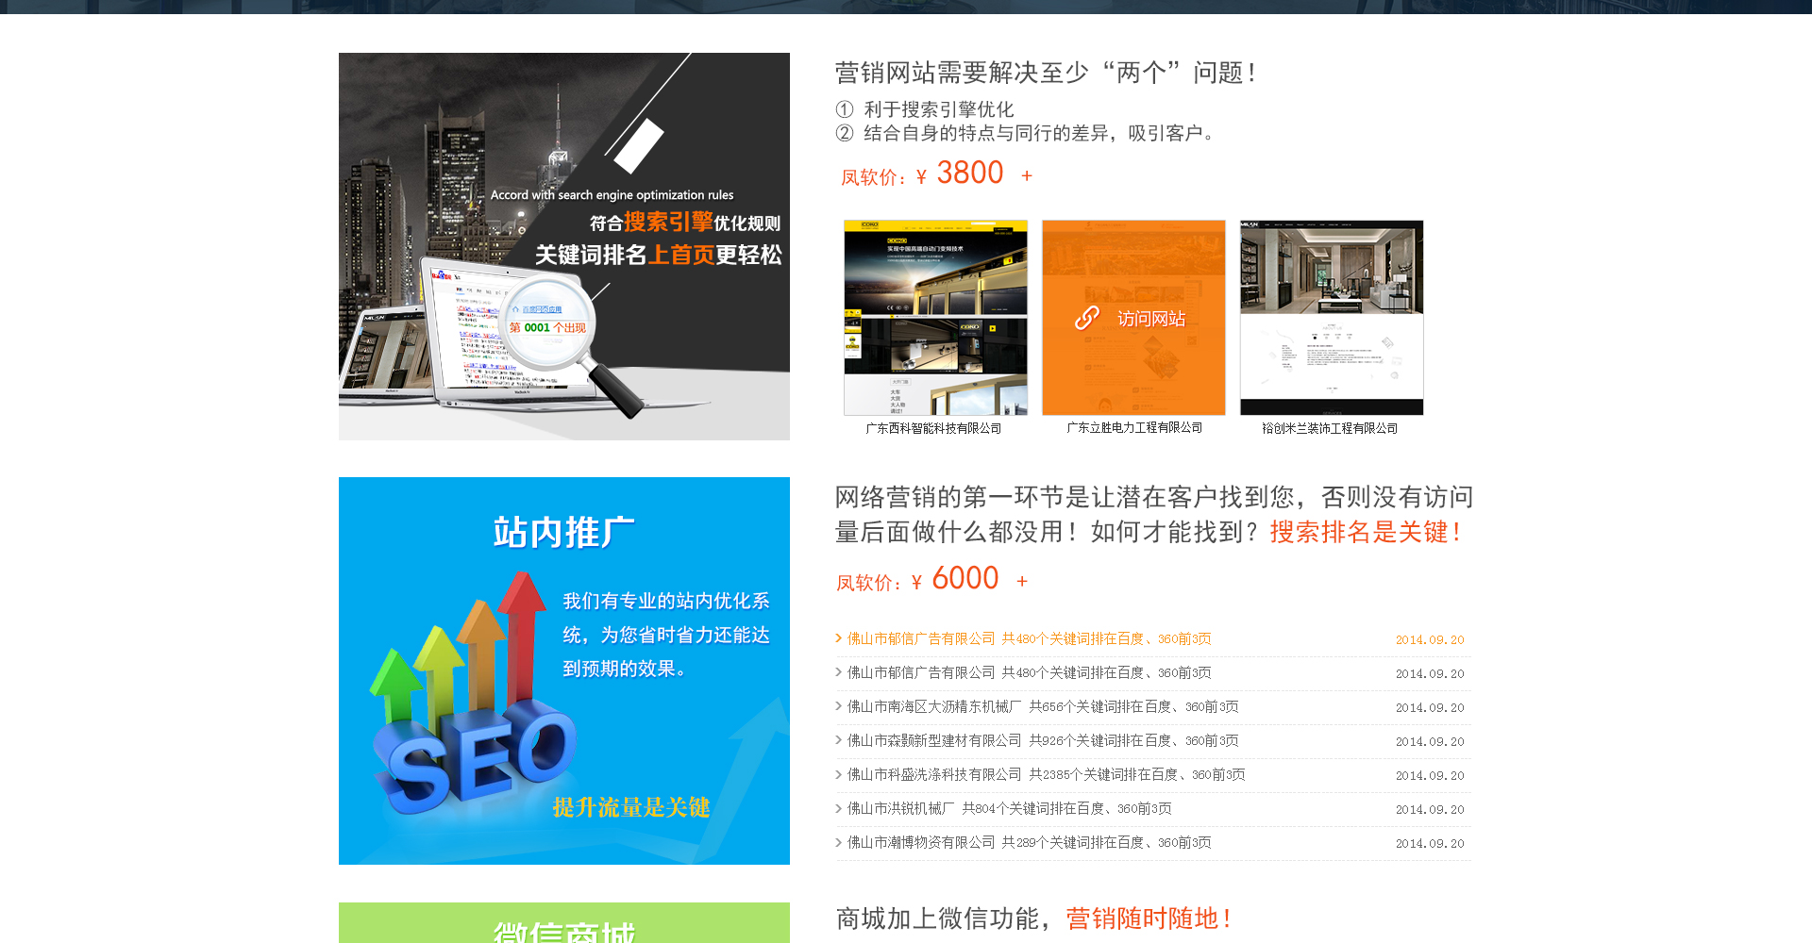Open the caption link 广东立胜电力工程有限公司
The height and width of the screenshot is (943, 1812).
(x=1134, y=428)
